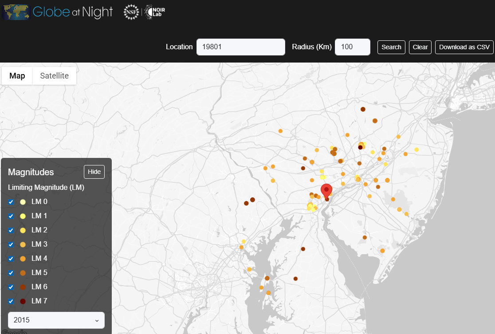This screenshot has height=334, width=495.
Task: Uncheck the LM 5 magnitude filter
Action: point(11,273)
